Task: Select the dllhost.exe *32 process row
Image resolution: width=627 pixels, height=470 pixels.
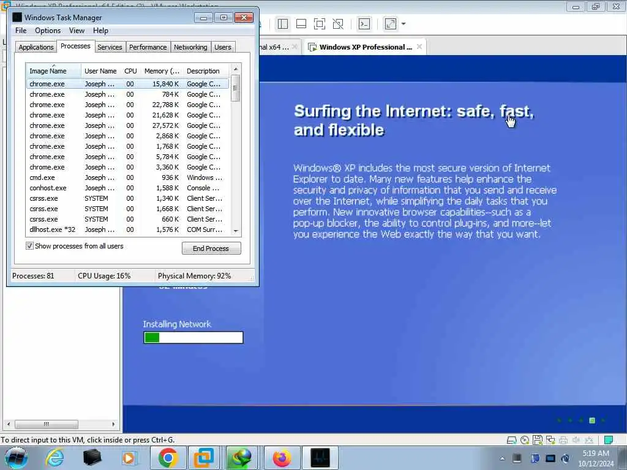Action: (x=127, y=229)
